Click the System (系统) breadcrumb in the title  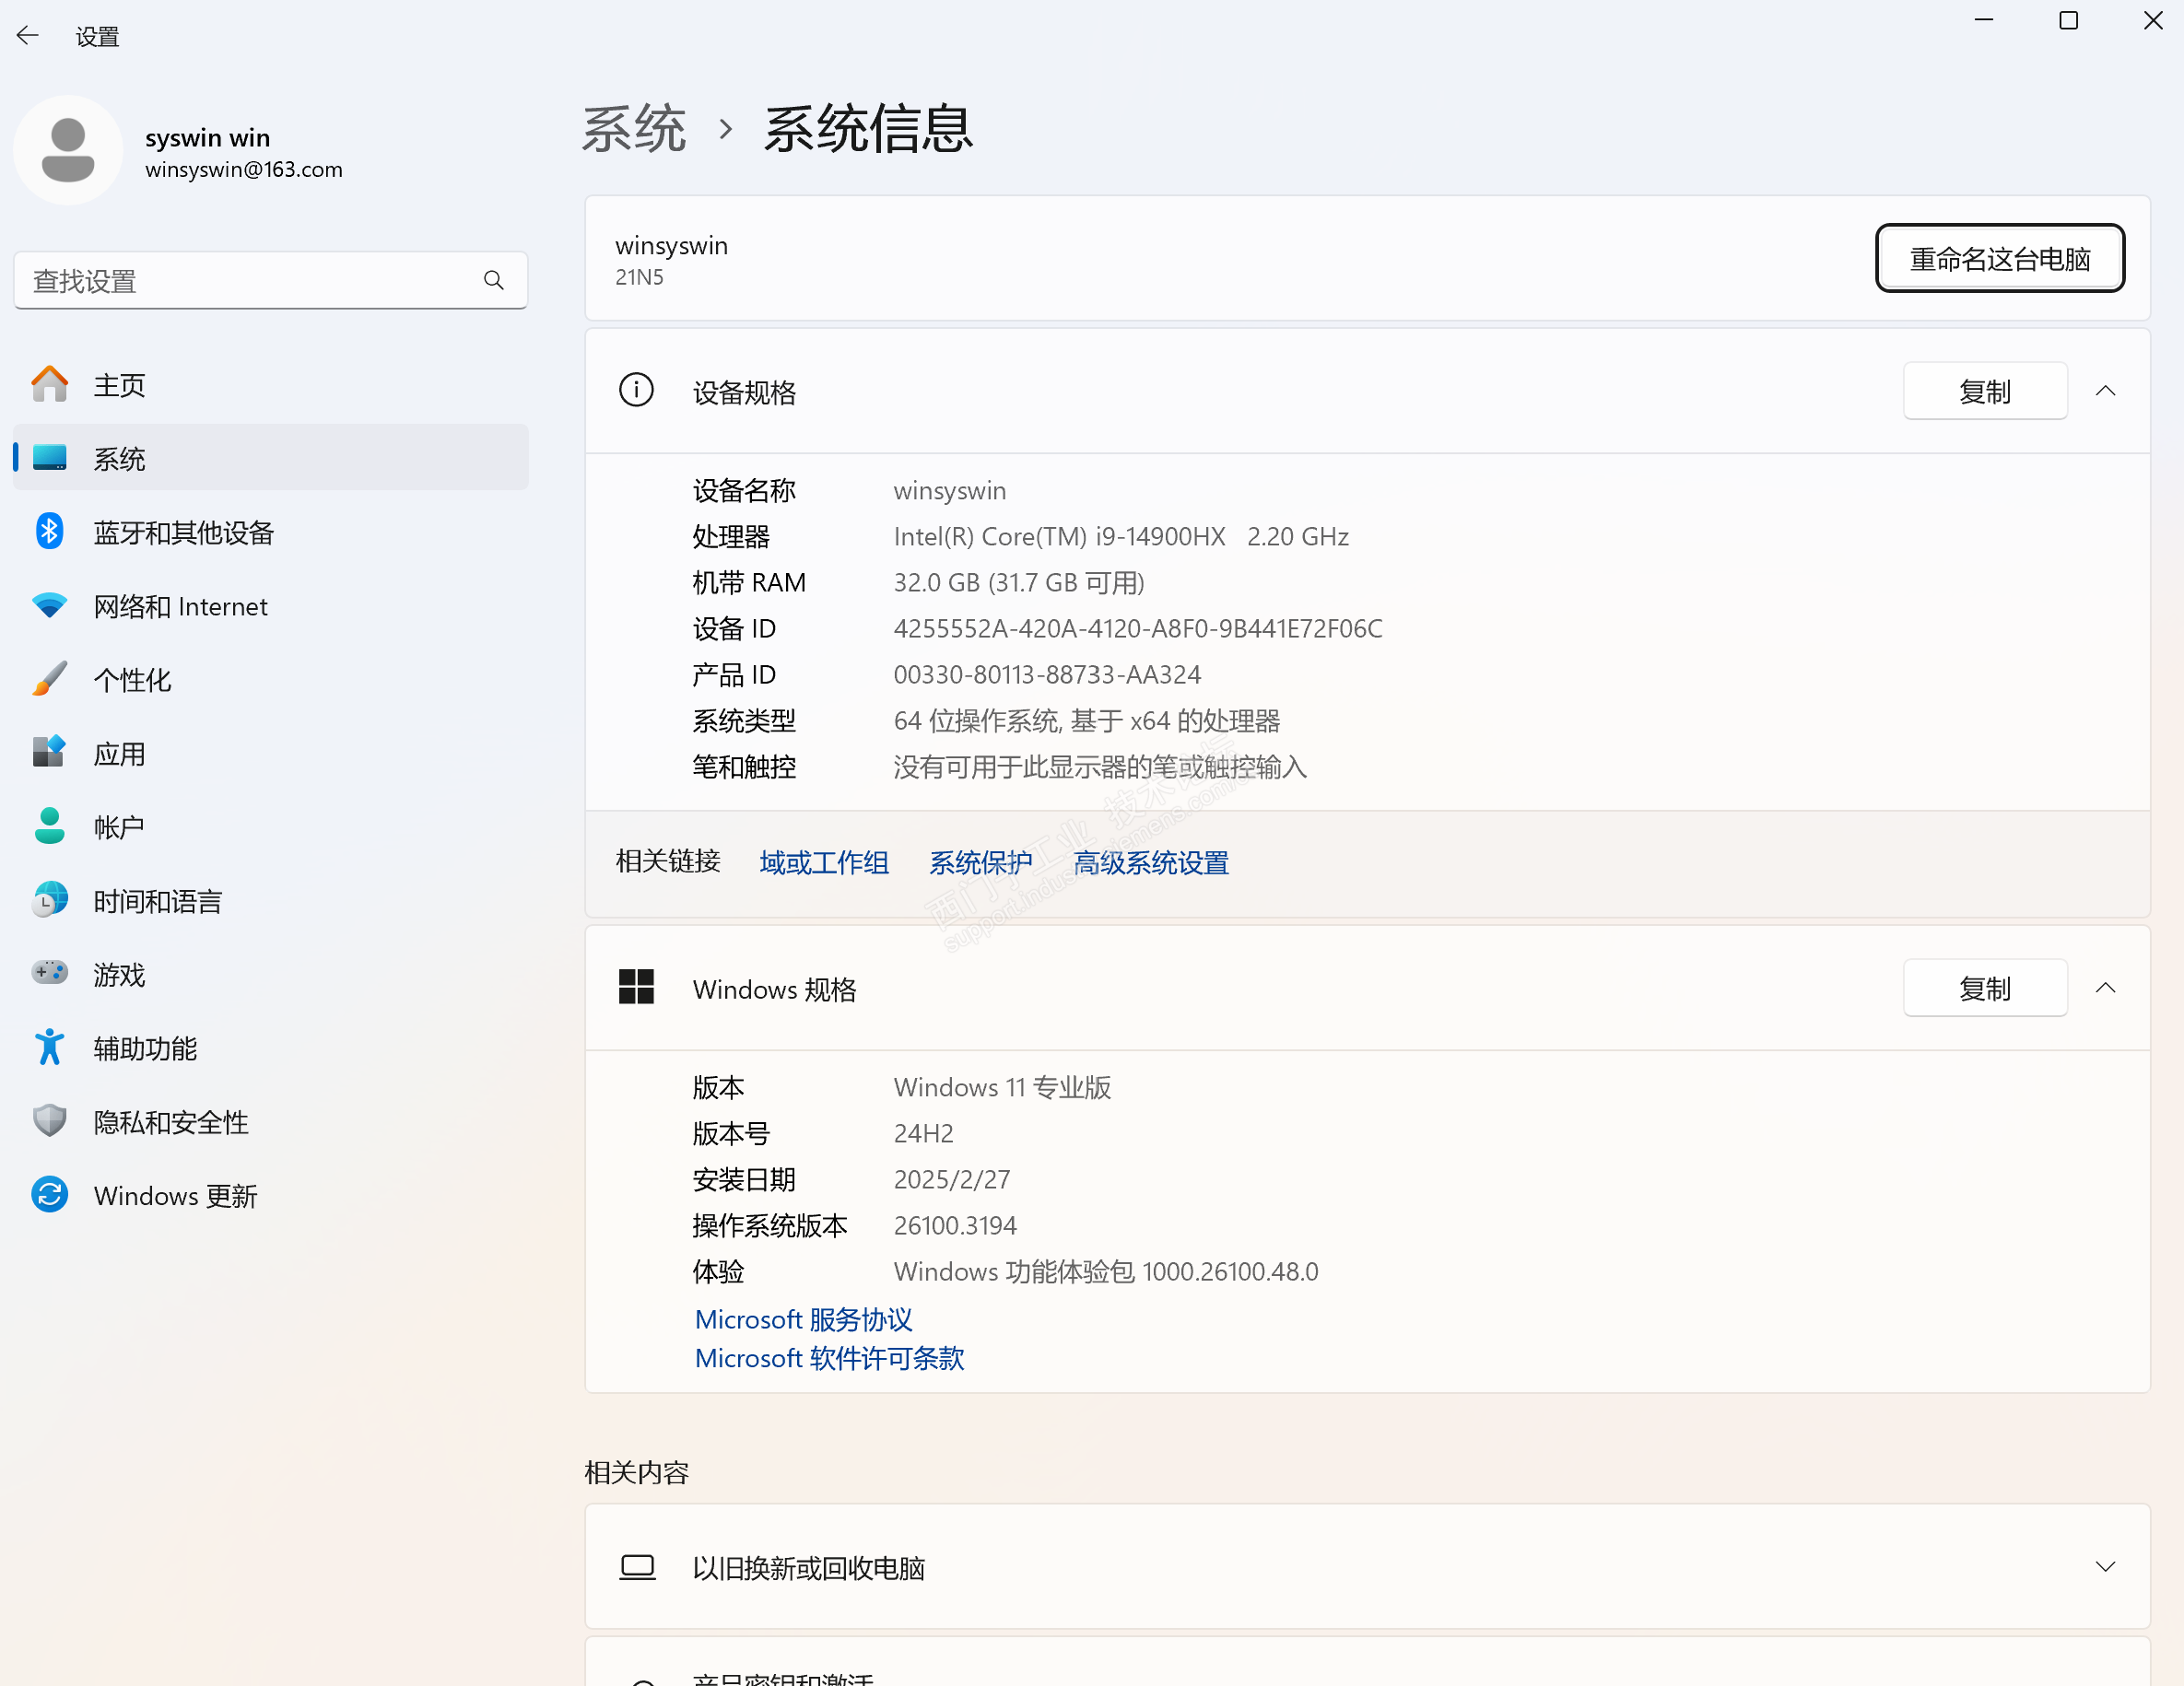coord(634,129)
